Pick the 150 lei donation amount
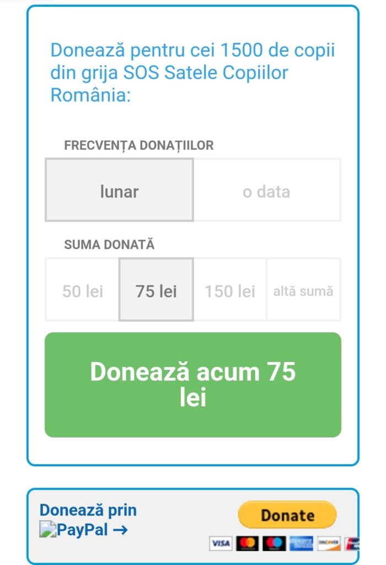The image size is (386, 565). pos(229,290)
